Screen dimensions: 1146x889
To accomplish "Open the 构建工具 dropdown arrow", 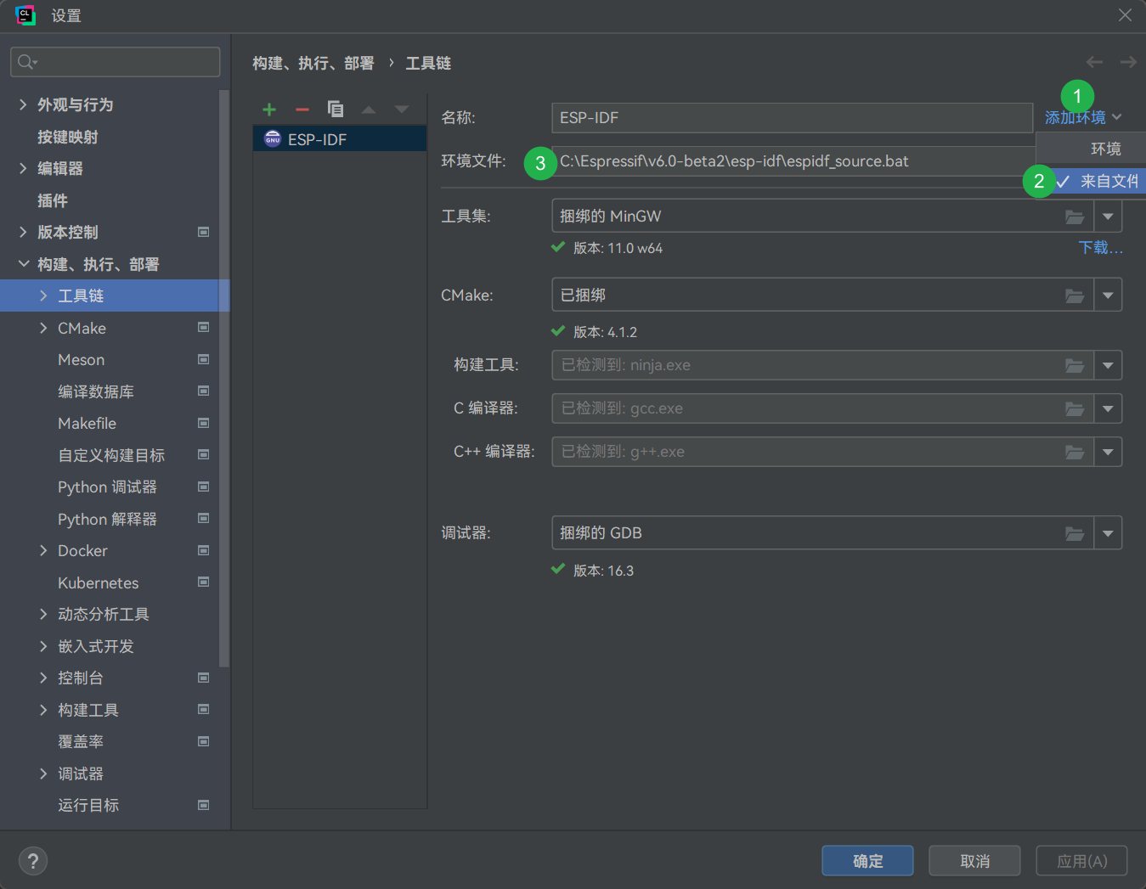I will pyautogui.click(x=1108, y=365).
